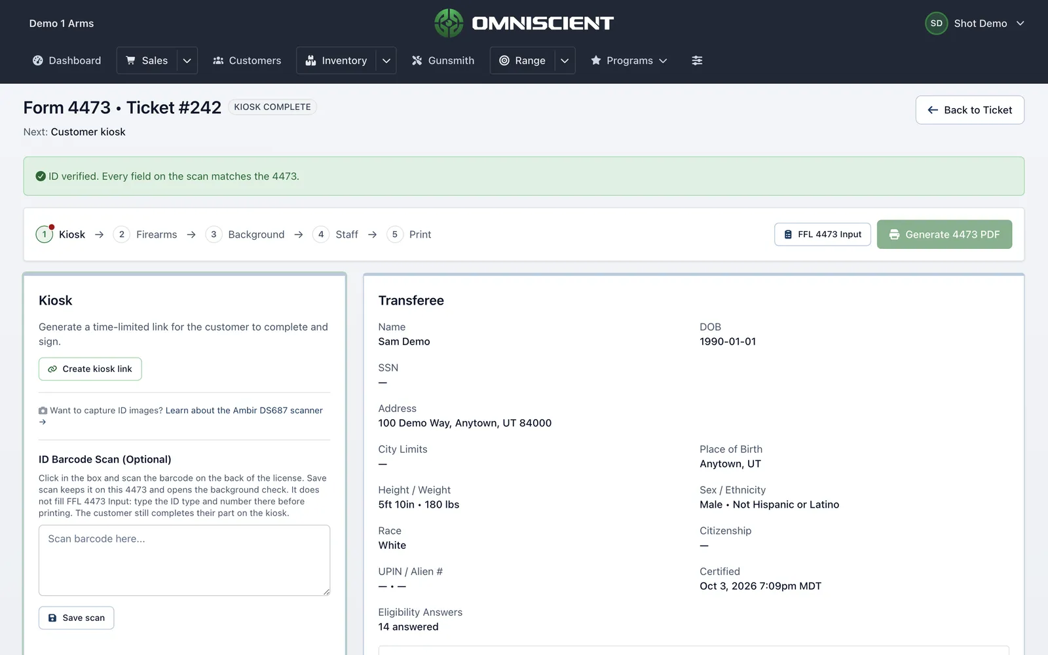Open the Range section
Viewport: 1048px width, 655px height.
tap(522, 60)
